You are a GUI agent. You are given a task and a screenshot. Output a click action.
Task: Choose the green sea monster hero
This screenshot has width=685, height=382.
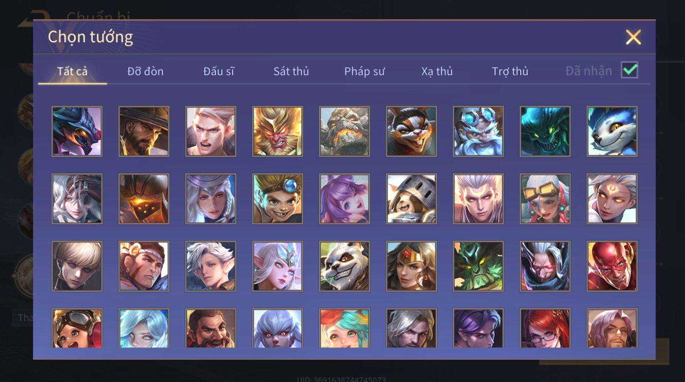(x=545, y=131)
